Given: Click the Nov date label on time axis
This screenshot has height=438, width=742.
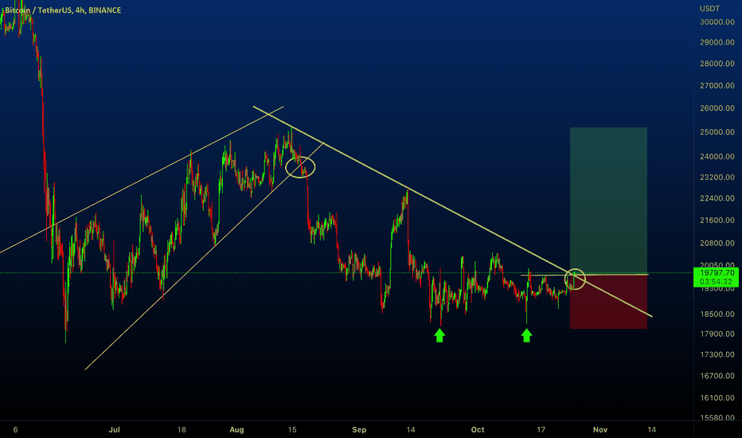Looking at the screenshot, I should point(600,430).
